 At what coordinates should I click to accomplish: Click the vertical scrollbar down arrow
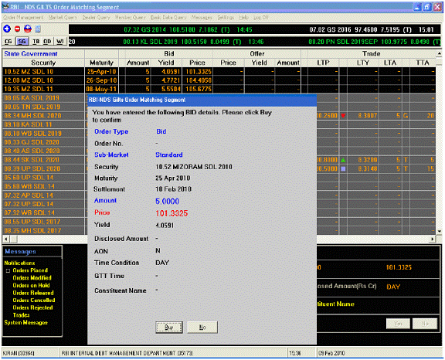pos(440,232)
